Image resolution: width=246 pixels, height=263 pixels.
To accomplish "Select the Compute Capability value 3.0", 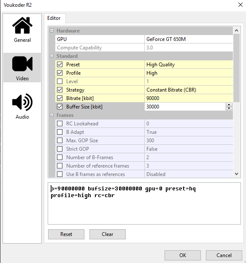I will pyautogui.click(x=189, y=48).
